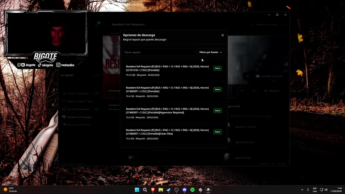Open the Filtrar por fuente dropdown
345x194 pixels.
coord(211,52)
